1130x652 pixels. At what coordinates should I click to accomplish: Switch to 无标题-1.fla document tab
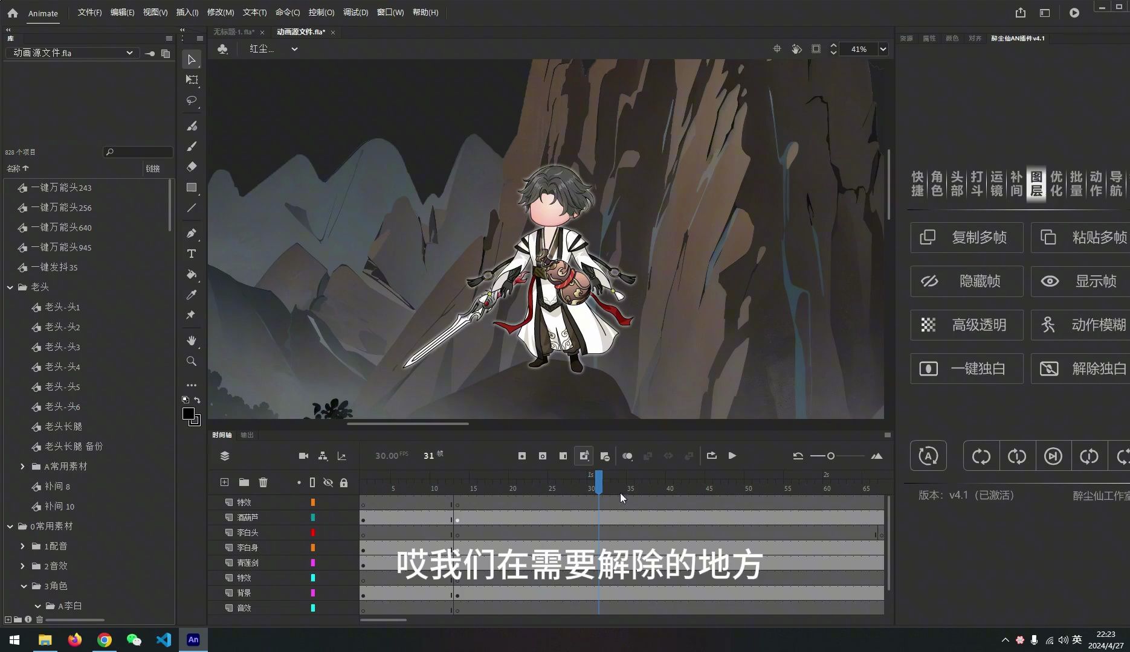(234, 32)
